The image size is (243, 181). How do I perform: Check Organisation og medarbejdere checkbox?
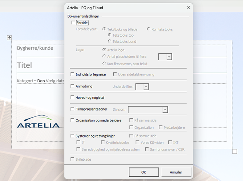[72, 120]
